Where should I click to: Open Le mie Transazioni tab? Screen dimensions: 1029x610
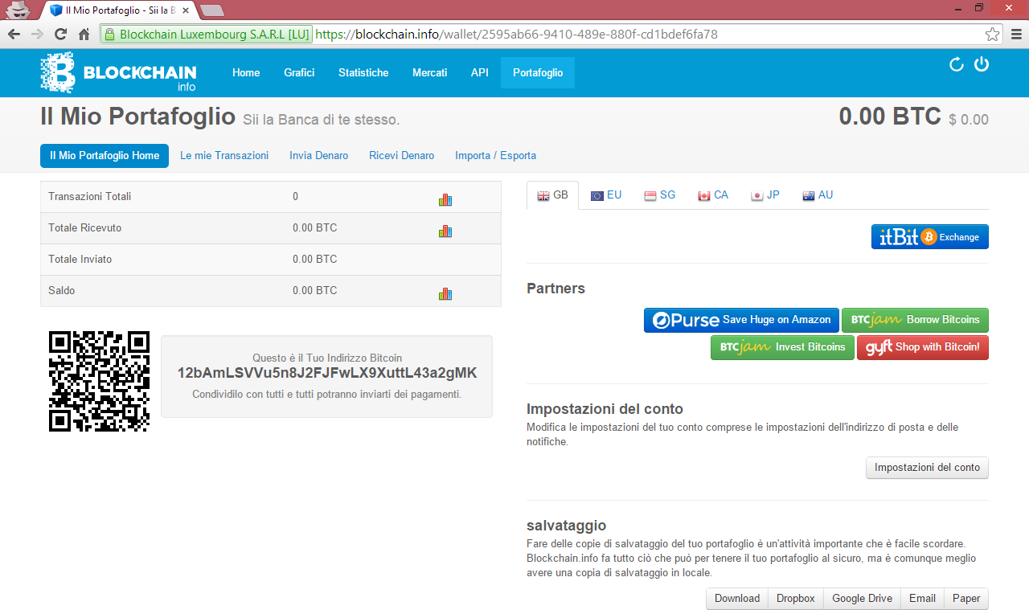[224, 156]
